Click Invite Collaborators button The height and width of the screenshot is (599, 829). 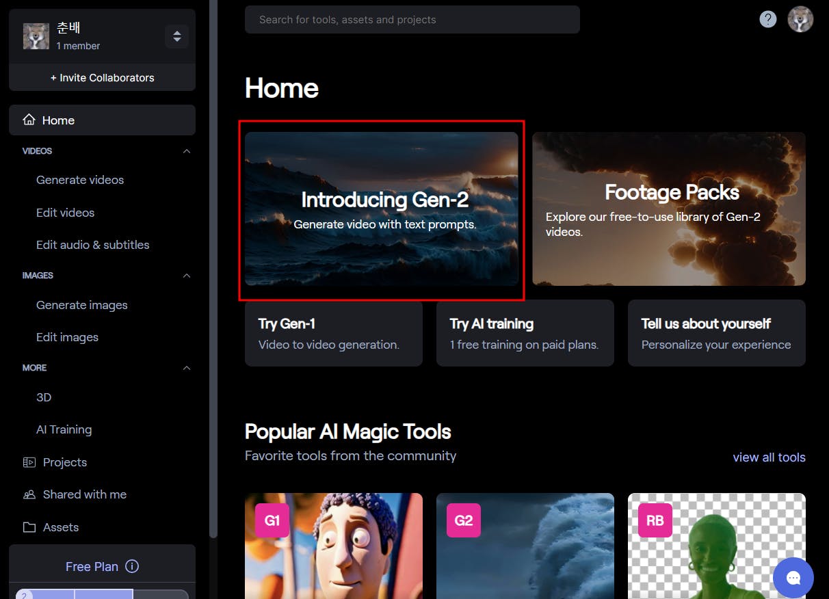(102, 77)
